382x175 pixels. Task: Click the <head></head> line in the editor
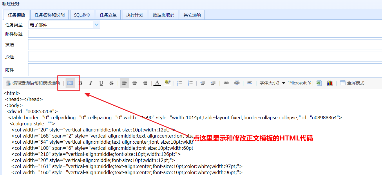click(24, 99)
